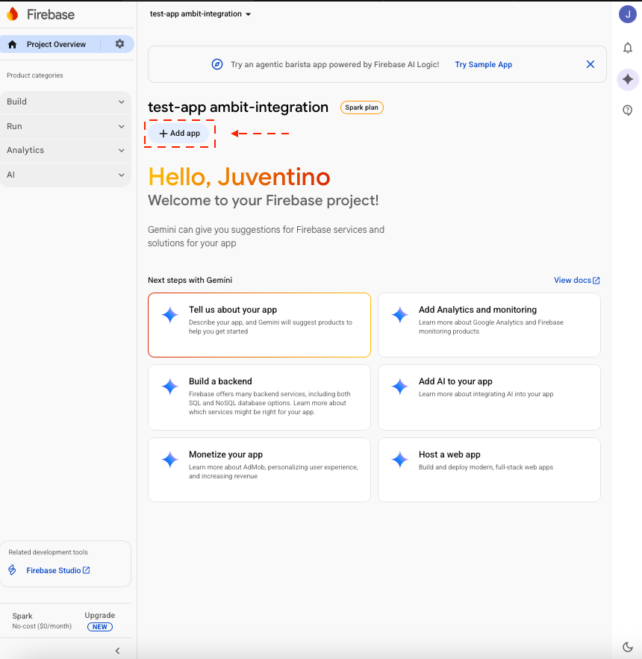Open the test-app ambit-integration project switcher
The height and width of the screenshot is (659, 642).
click(200, 13)
